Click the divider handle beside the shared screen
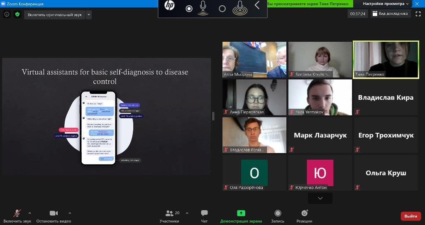 point(213,116)
